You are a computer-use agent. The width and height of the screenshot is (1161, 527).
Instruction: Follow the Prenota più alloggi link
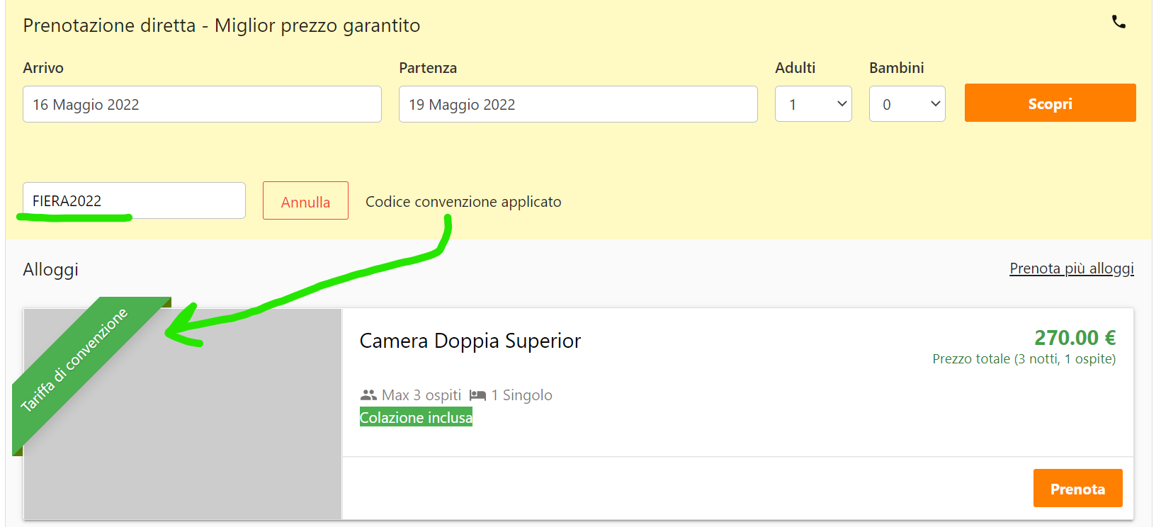click(x=1071, y=268)
